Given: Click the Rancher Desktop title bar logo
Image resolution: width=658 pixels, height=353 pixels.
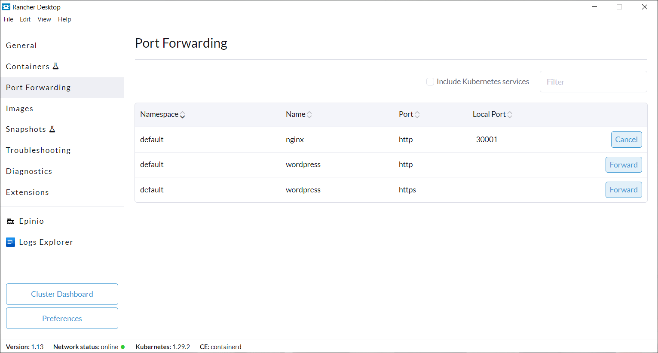Looking at the screenshot, I should pos(6,7).
